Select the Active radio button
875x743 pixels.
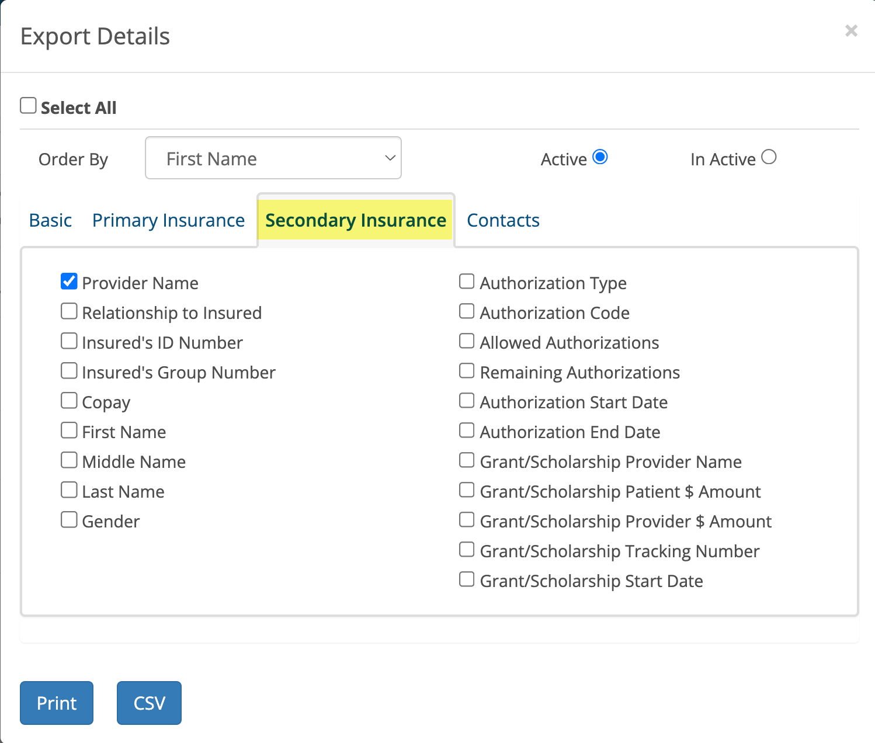600,157
